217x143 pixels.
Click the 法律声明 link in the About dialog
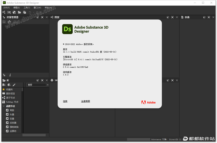[85, 101]
